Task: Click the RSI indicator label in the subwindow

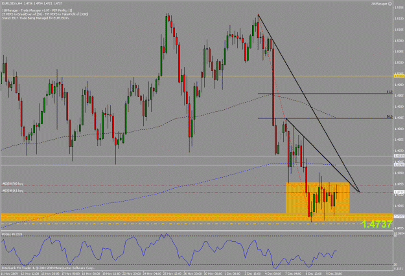Action: tap(12, 234)
